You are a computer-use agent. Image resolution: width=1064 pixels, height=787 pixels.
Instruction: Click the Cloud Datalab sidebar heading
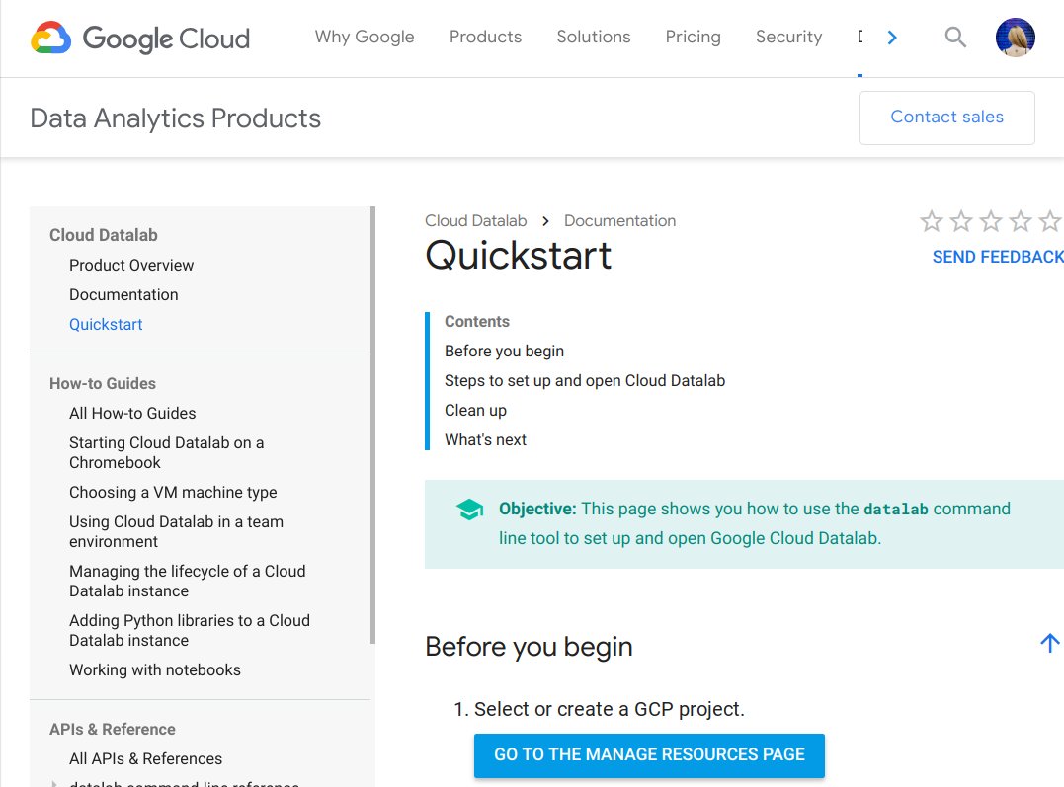103,235
